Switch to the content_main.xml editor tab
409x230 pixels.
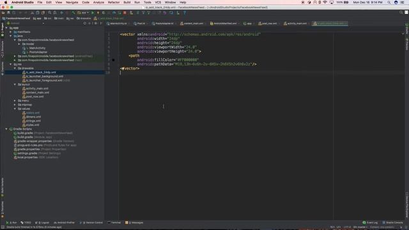tap(193, 24)
